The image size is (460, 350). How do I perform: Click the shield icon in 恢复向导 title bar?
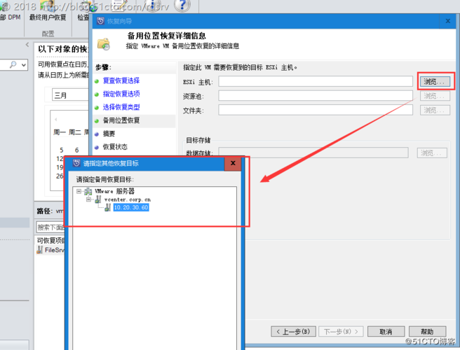click(x=101, y=22)
